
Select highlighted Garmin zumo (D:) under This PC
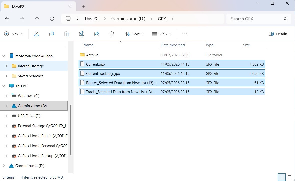pos(34,106)
